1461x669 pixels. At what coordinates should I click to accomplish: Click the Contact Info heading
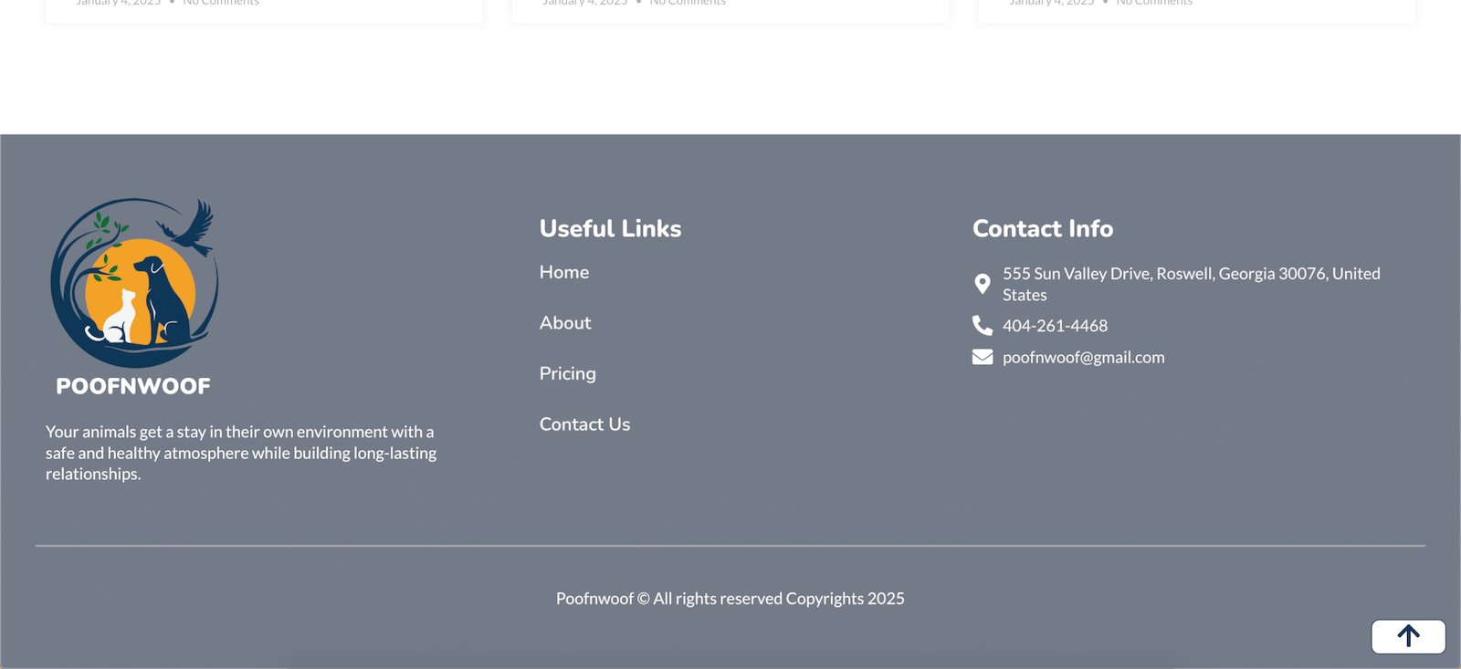(1043, 228)
